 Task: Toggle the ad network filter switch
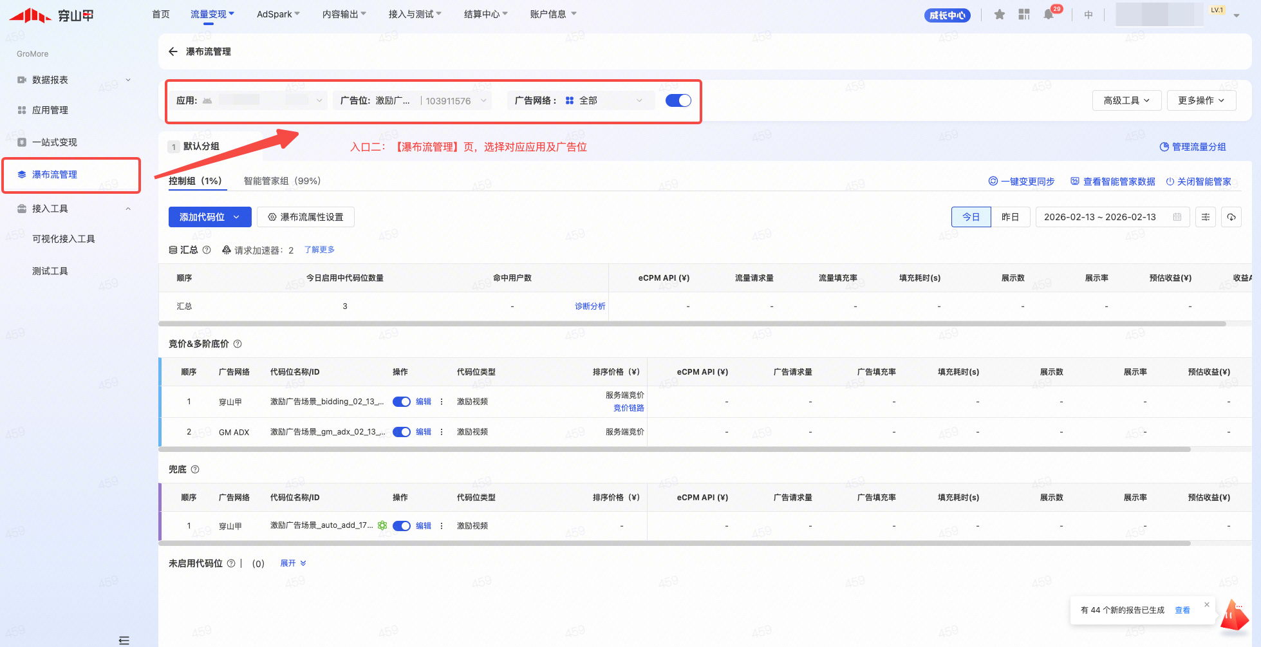point(678,100)
